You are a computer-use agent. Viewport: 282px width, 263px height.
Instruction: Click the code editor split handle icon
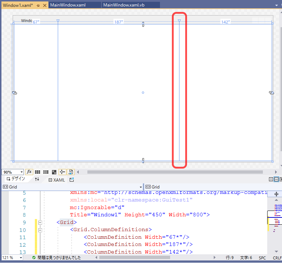click(276, 194)
